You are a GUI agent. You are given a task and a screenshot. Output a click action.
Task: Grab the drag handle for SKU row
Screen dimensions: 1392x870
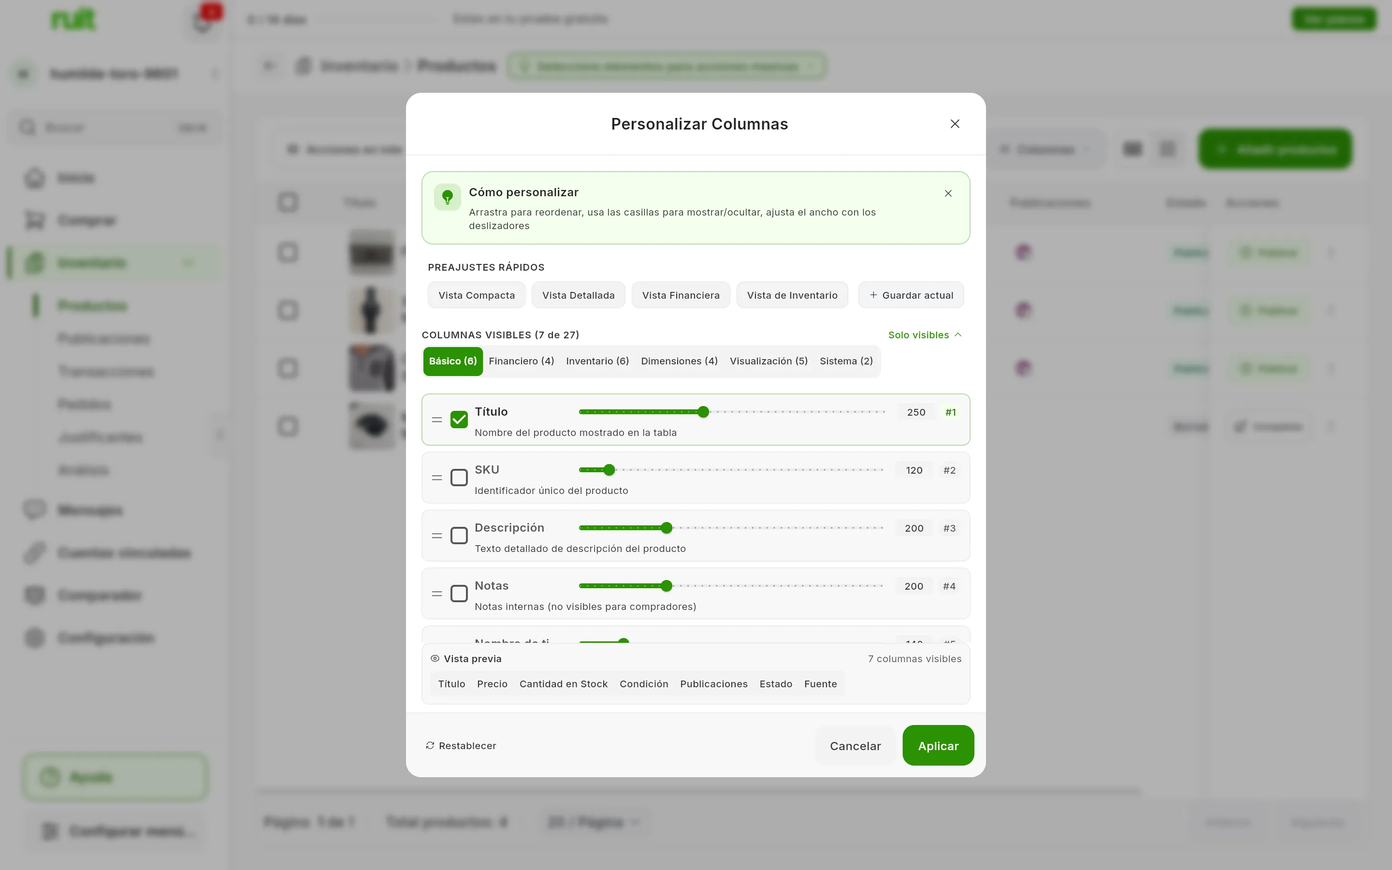click(x=437, y=478)
